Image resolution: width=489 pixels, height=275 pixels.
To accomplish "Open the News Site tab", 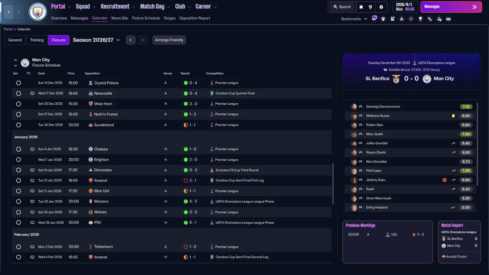I will pyautogui.click(x=120, y=18).
